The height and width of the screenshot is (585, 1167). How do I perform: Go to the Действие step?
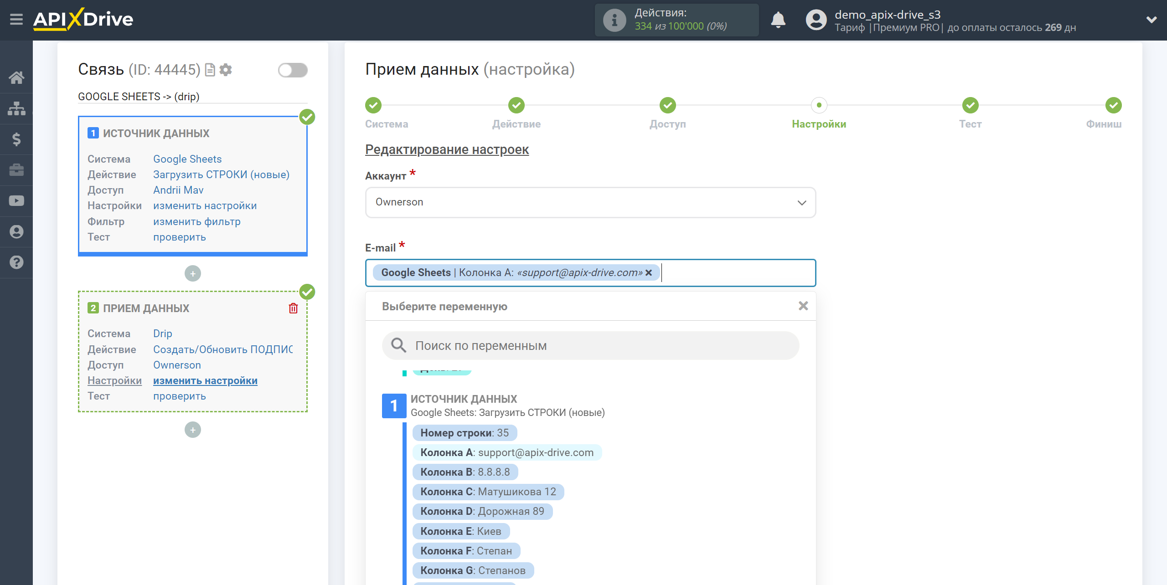[x=516, y=105]
